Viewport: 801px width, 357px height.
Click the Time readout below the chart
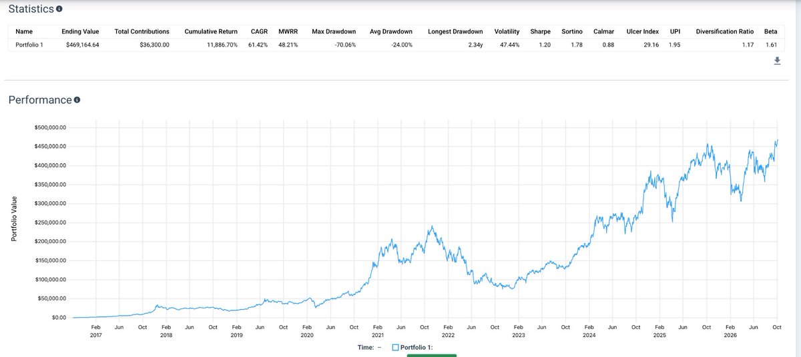tap(370, 348)
